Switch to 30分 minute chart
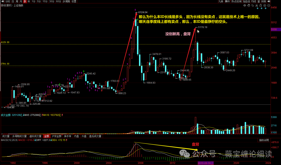The image size is (281, 165). [52, 2]
